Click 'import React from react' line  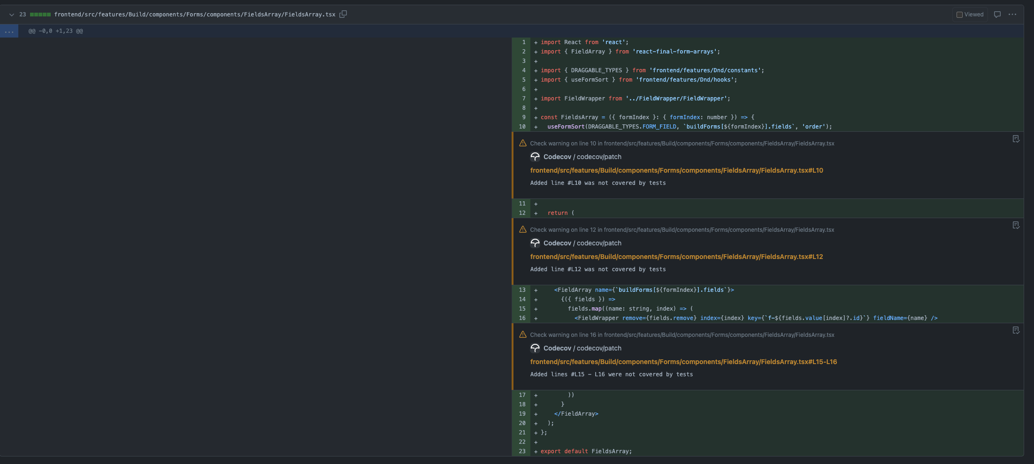[584, 42]
